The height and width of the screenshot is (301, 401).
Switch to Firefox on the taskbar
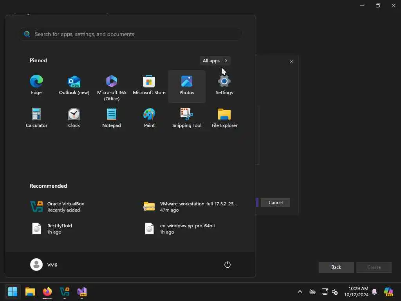pyautogui.click(x=47, y=292)
